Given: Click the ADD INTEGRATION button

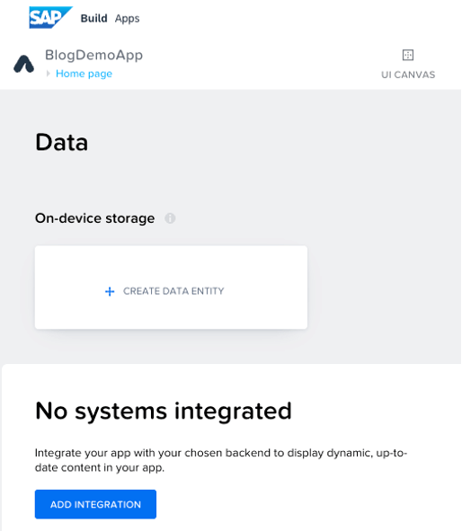Looking at the screenshot, I should (95, 504).
